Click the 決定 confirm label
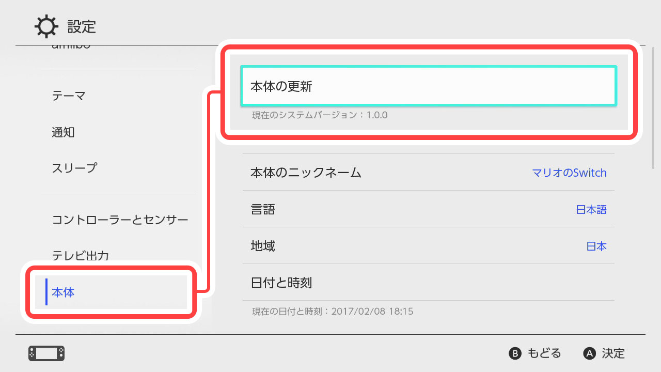 [x=613, y=353]
